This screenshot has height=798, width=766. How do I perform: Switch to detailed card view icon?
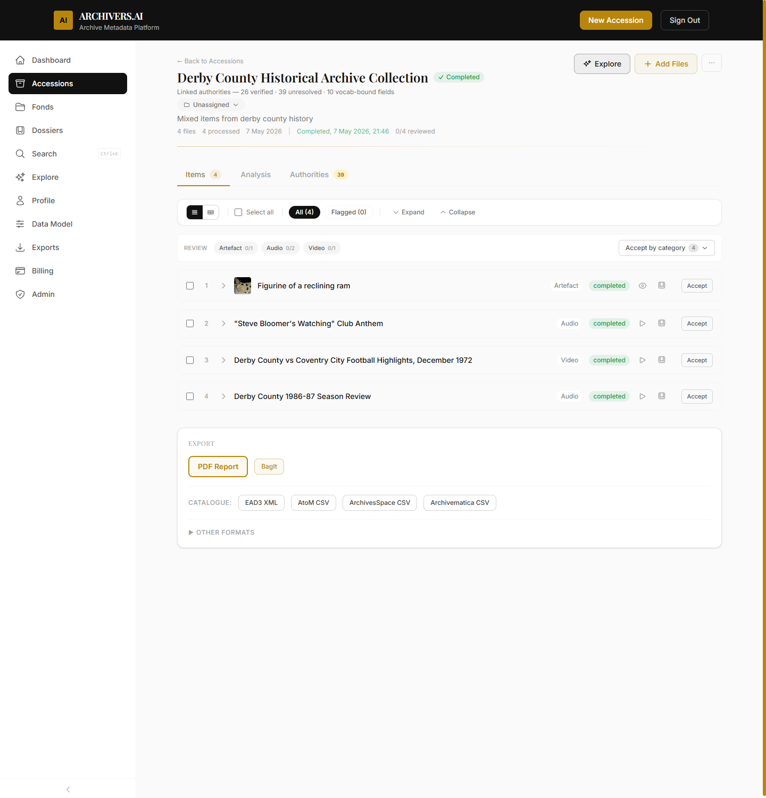(211, 212)
